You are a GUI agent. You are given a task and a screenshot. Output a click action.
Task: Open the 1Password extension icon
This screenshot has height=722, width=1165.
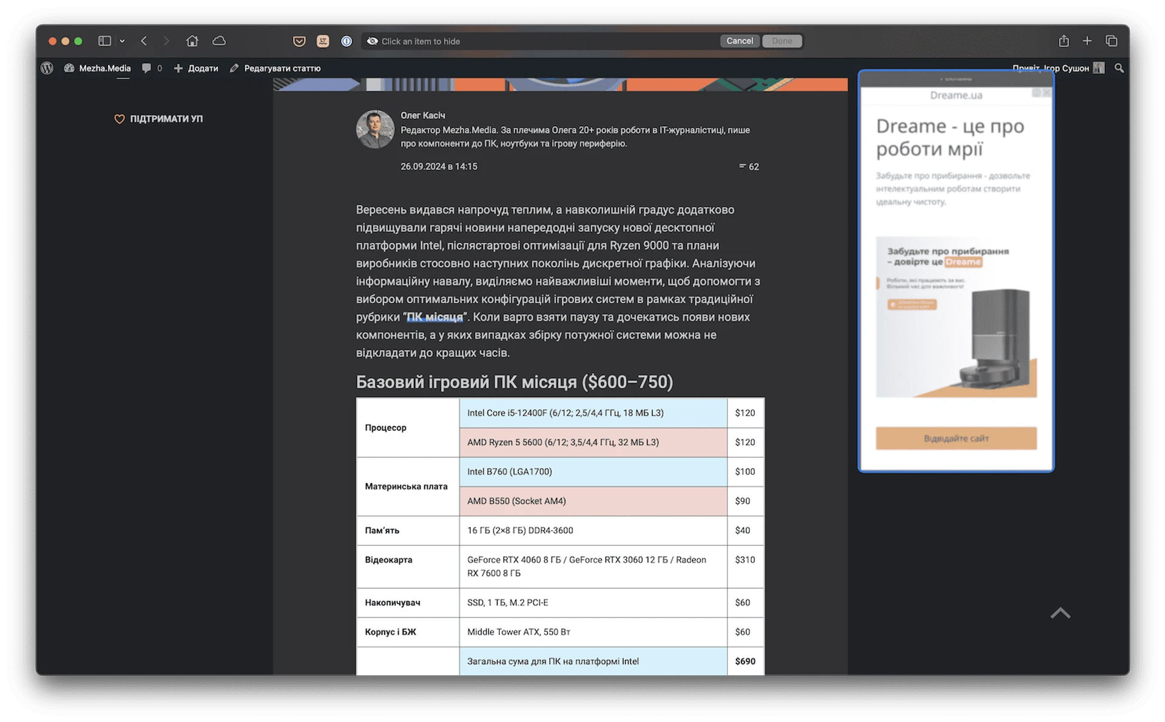click(346, 41)
